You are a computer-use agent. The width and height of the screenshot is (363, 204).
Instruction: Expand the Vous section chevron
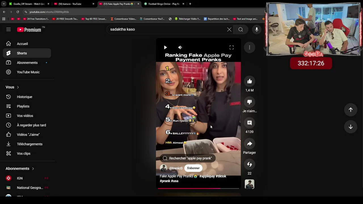(18, 87)
